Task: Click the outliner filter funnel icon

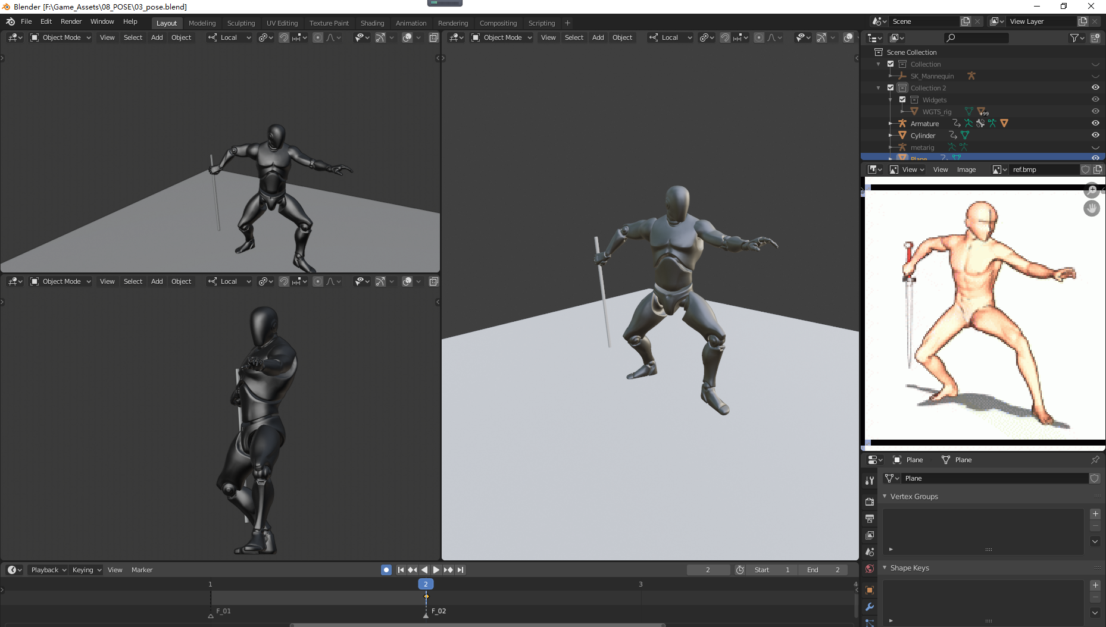Action: [x=1074, y=37]
